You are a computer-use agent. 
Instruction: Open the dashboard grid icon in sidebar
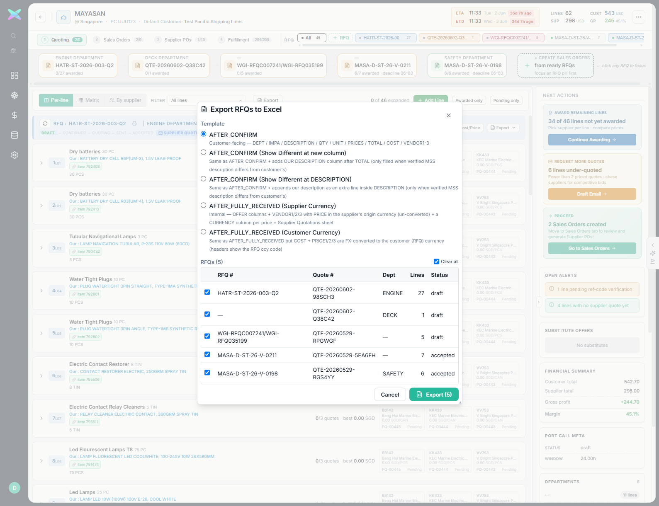pos(15,75)
